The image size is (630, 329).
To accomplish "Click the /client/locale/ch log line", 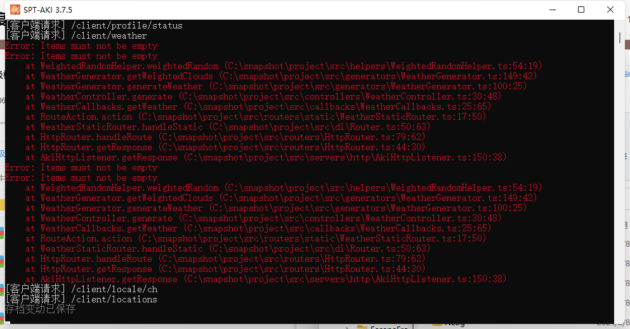I will (81, 290).
